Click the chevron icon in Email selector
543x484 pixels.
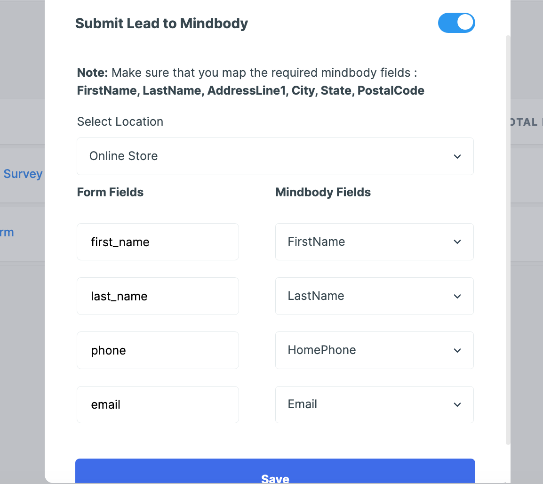point(457,404)
